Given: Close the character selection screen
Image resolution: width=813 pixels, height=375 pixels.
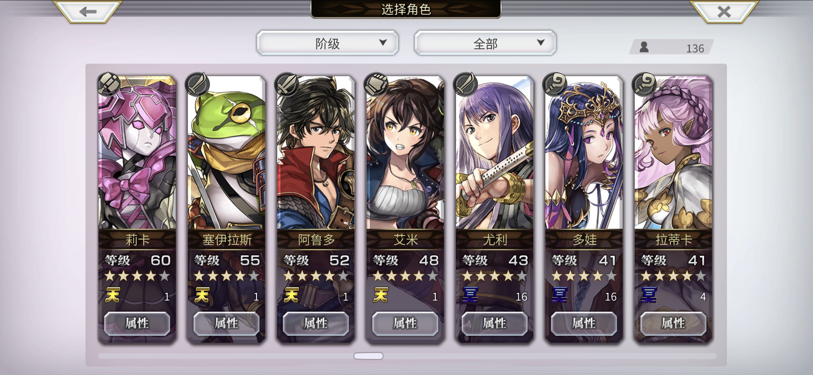Looking at the screenshot, I should (x=724, y=12).
